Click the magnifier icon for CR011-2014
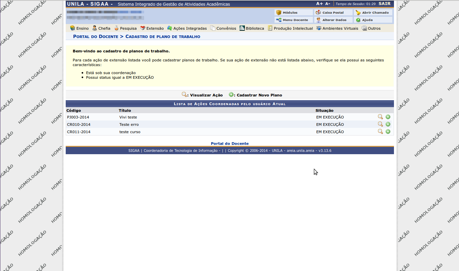The height and width of the screenshot is (271, 459). (380, 131)
